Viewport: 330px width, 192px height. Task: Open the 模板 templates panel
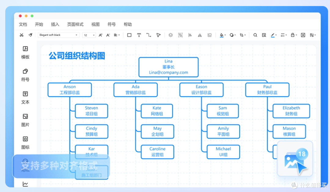pos(25,53)
